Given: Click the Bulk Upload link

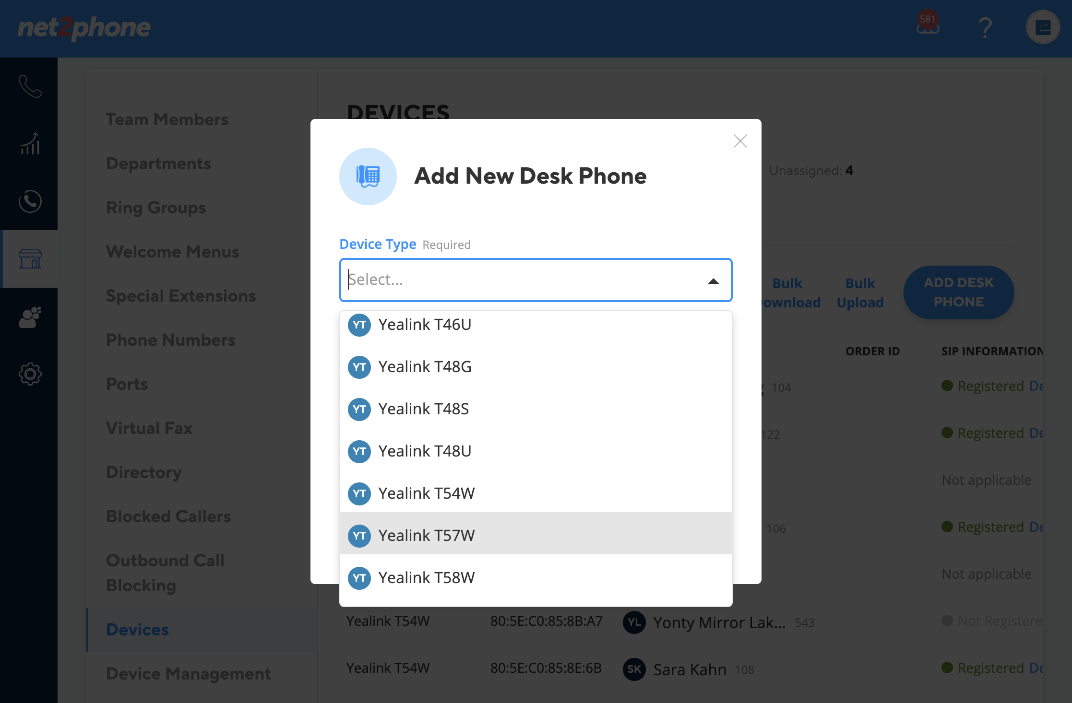Looking at the screenshot, I should (x=860, y=293).
